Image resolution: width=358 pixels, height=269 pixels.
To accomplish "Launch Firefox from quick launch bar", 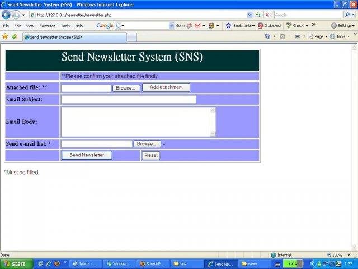I will (57, 264).
